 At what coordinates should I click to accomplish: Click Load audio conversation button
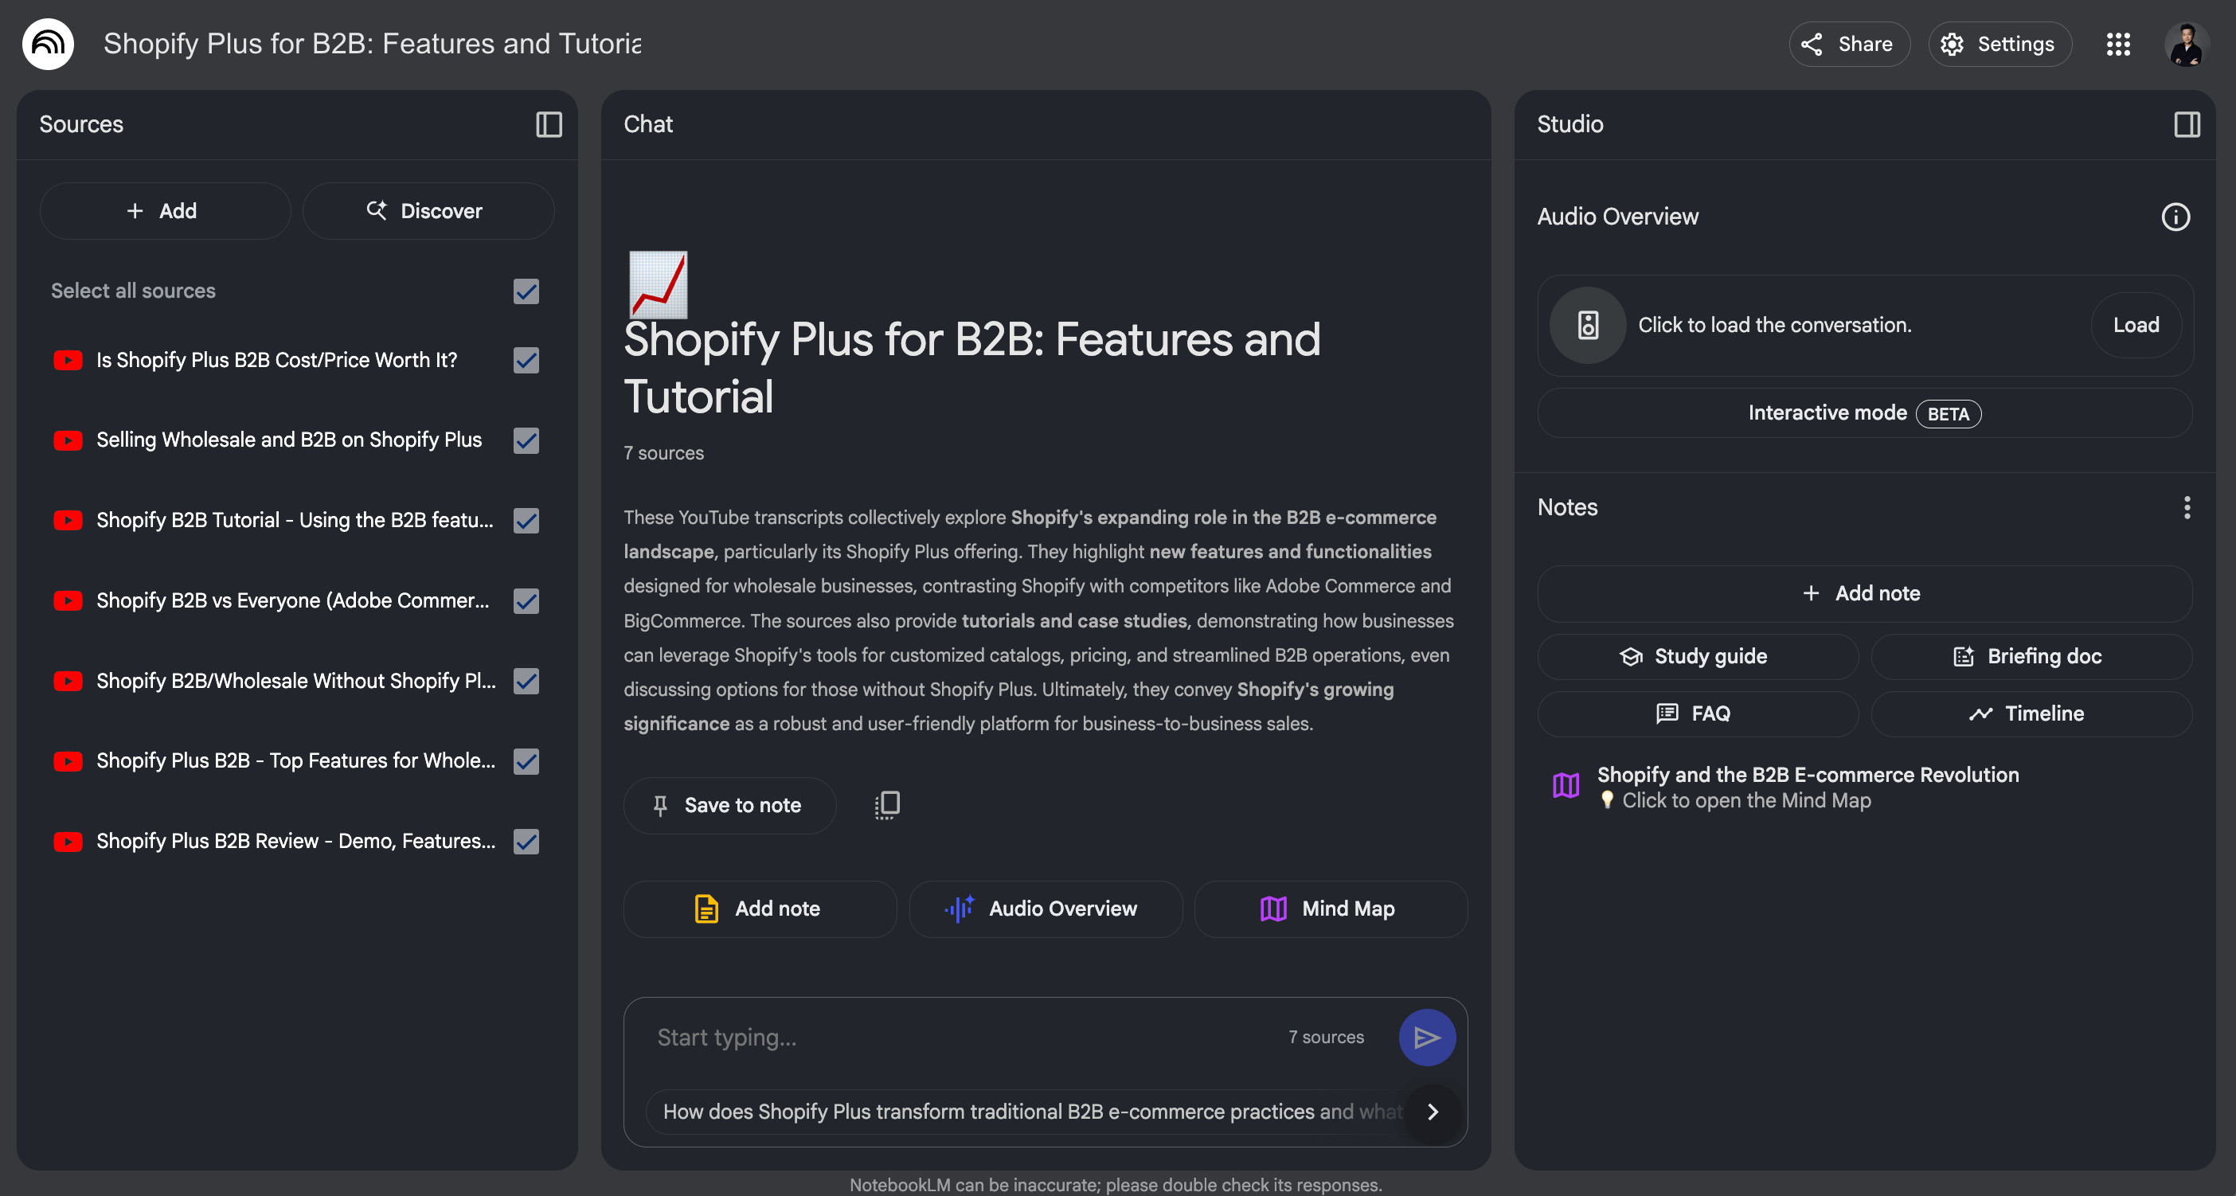click(2136, 326)
